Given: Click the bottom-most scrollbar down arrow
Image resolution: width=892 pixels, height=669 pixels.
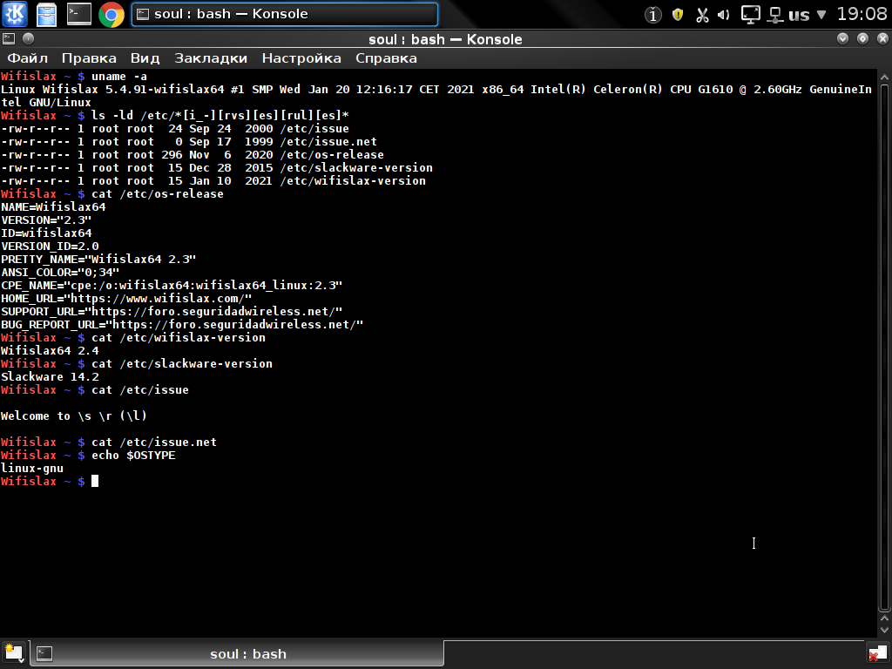Looking at the screenshot, I should click(884, 630).
